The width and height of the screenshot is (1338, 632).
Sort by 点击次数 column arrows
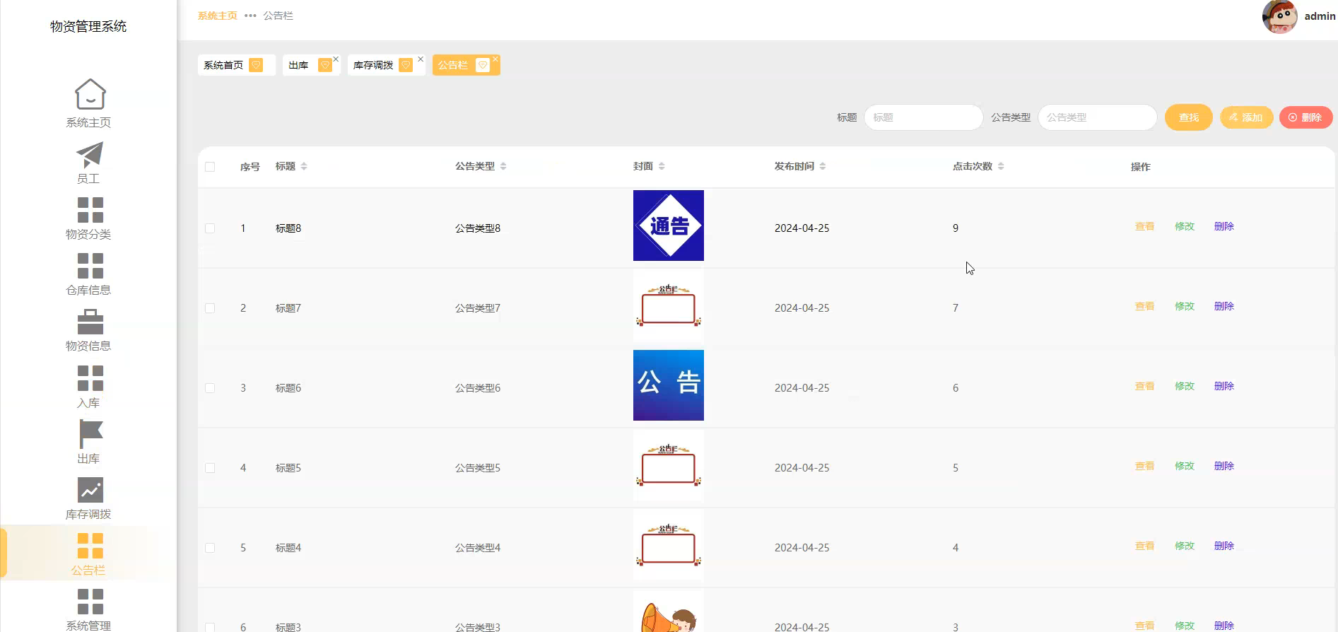tap(1001, 166)
